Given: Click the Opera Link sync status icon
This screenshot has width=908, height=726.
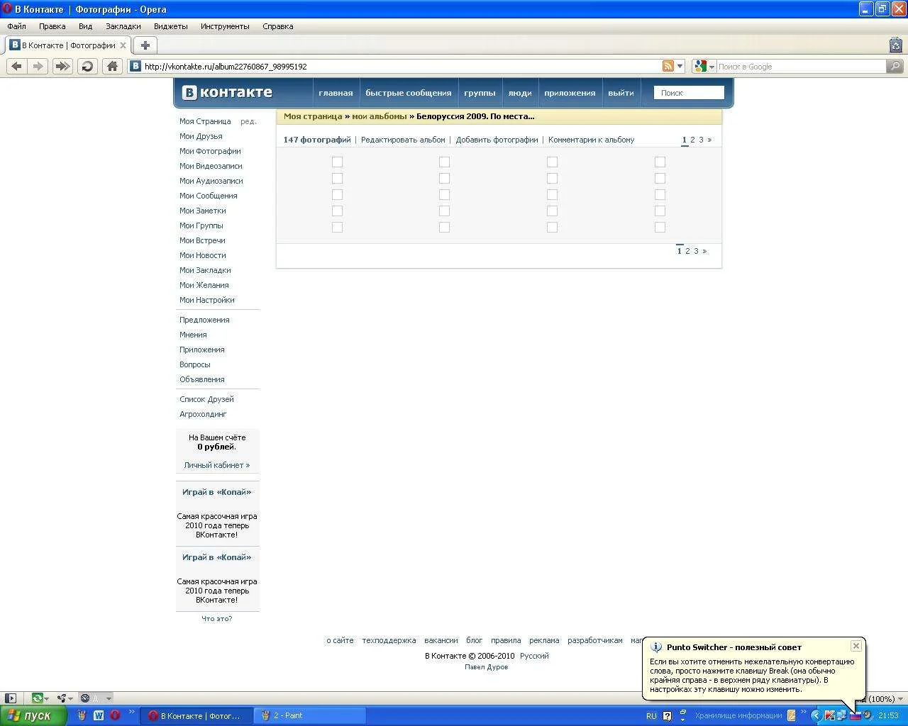Looking at the screenshot, I should [37, 698].
